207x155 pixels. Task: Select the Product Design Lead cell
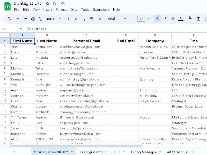pyautogui.click(x=189, y=106)
